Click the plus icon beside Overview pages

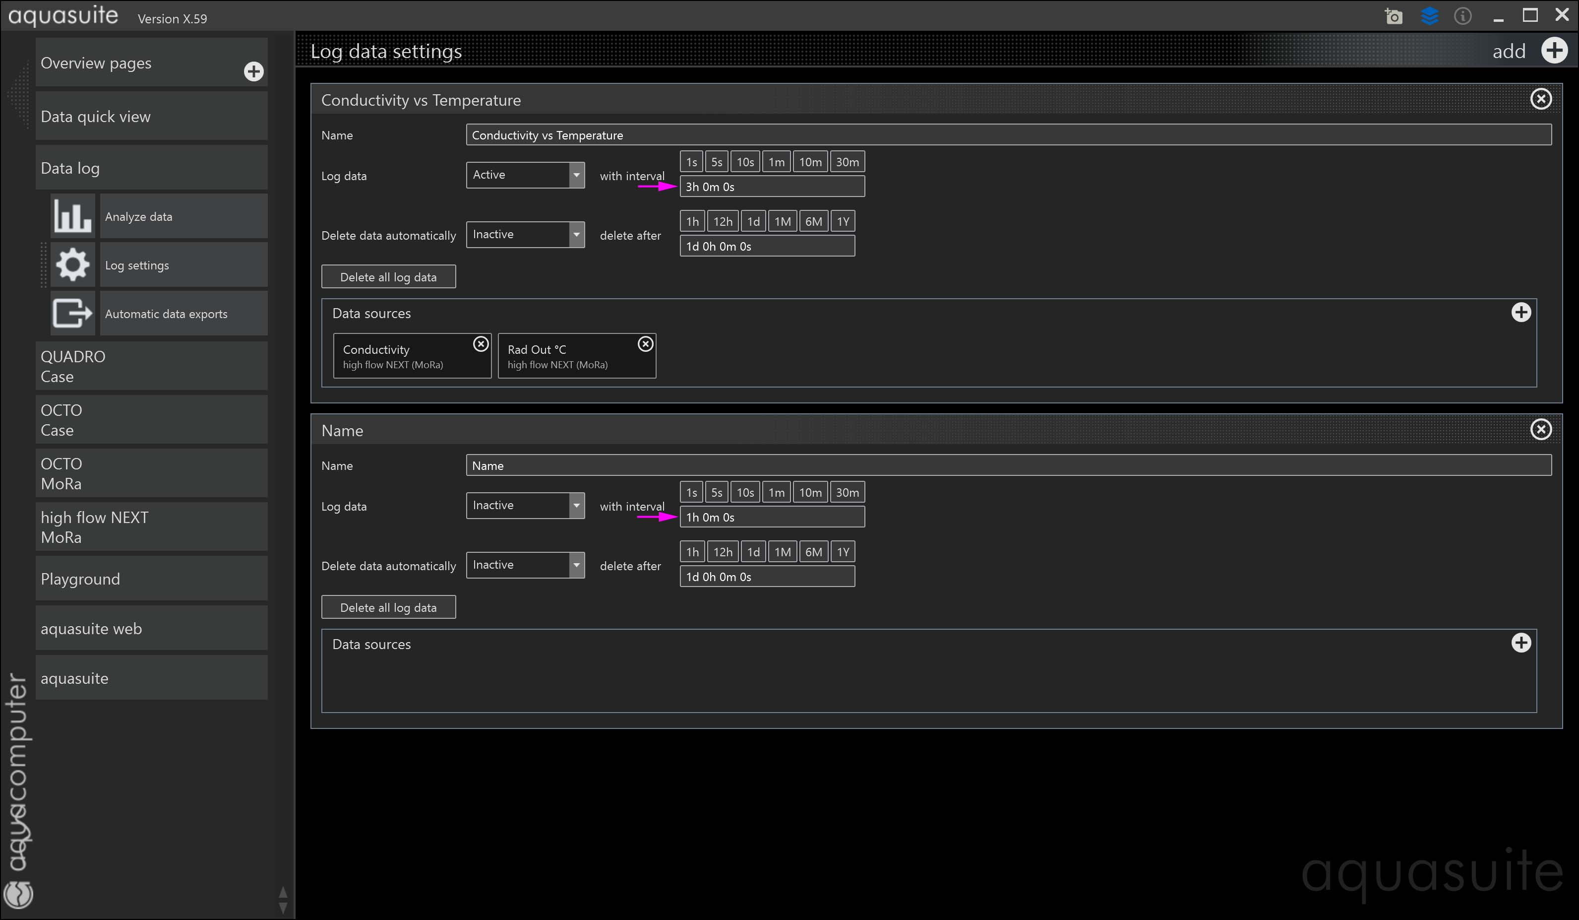click(253, 71)
